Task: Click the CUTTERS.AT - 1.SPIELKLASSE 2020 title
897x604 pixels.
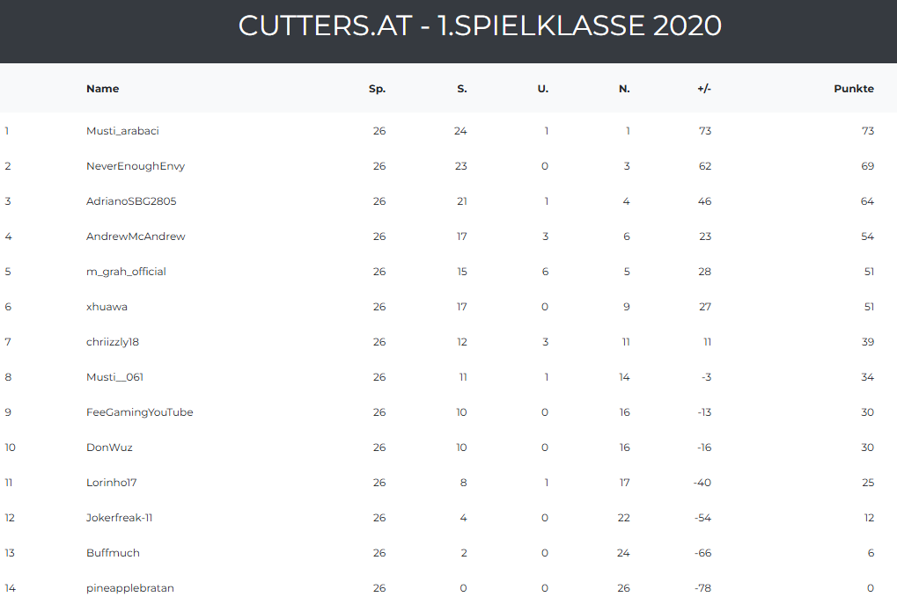Action: pyautogui.click(x=480, y=25)
